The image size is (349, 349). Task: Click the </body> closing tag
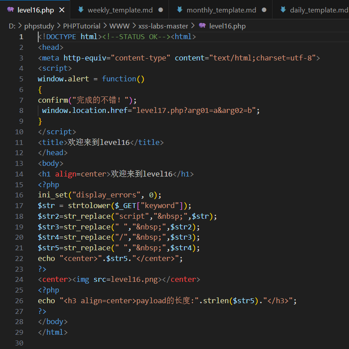point(53,321)
